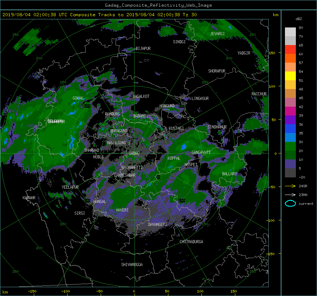Click the GOKAK city label

[x=78, y=98]
